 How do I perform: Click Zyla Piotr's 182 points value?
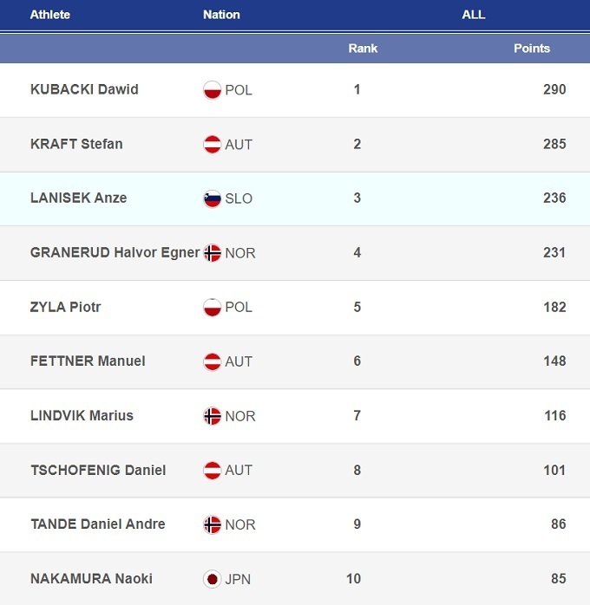tap(554, 307)
